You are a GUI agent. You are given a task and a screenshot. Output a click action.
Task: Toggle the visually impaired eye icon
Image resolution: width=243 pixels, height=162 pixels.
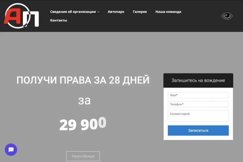227,16
